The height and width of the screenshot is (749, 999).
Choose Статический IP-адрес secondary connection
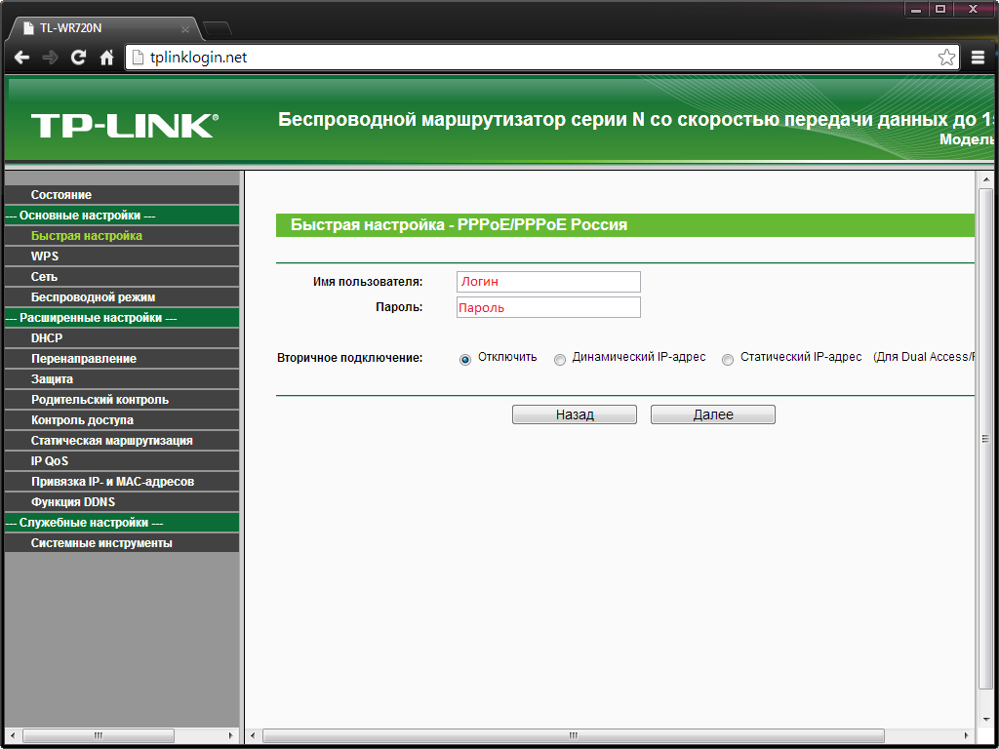pos(728,360)
